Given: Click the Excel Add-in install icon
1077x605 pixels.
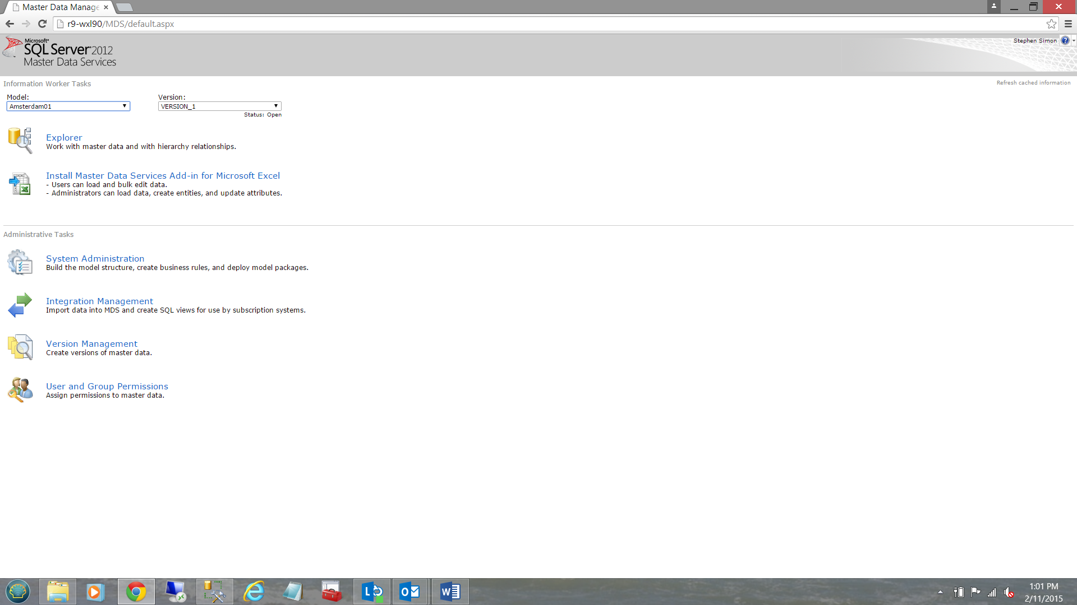Looking at the screenshot, I should click(20, 184).
